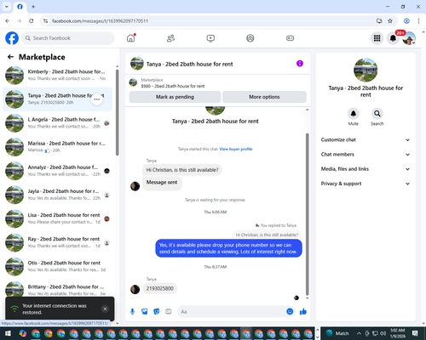Click Tanya's 2193025800 message bubble
This screenshot has width=426, height=340.
(x=160, y=288)
